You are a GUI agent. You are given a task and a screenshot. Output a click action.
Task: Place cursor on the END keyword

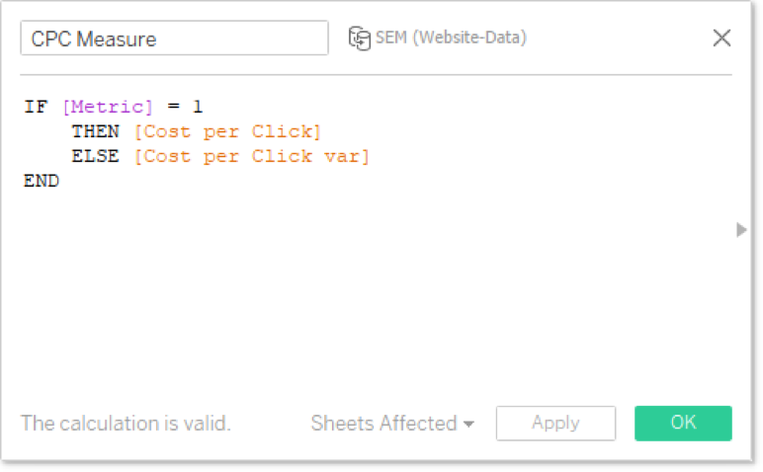click(x=42, y=181)
